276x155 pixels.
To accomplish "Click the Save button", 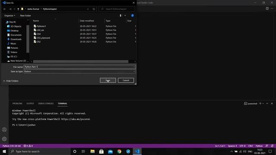I will click(108, 81).
